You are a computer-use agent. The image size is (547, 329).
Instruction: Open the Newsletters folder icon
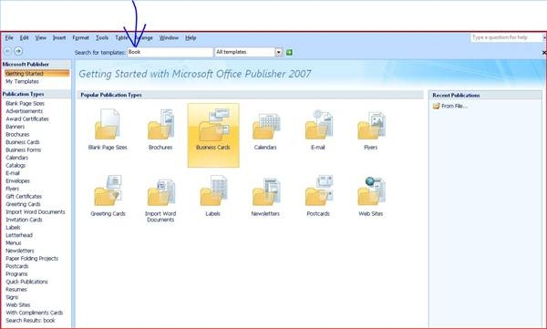point(266,191)
